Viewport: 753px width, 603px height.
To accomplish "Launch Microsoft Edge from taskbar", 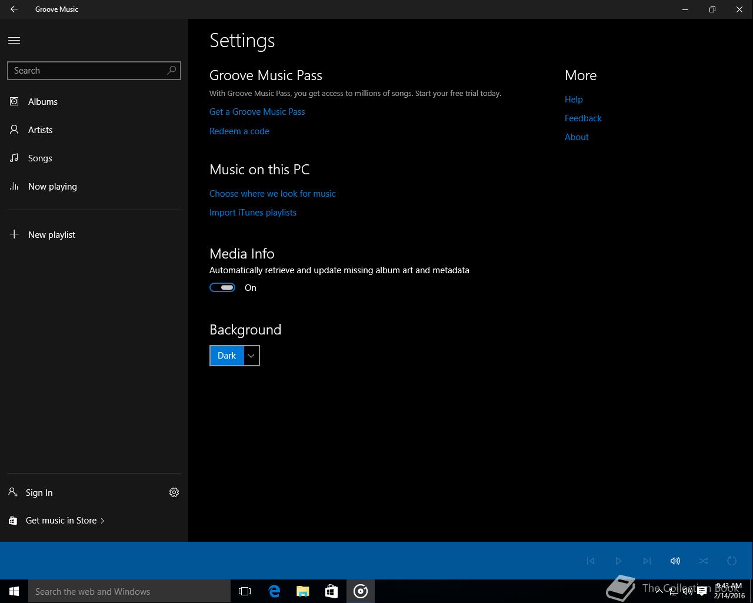I will click(x=274, y=591).
